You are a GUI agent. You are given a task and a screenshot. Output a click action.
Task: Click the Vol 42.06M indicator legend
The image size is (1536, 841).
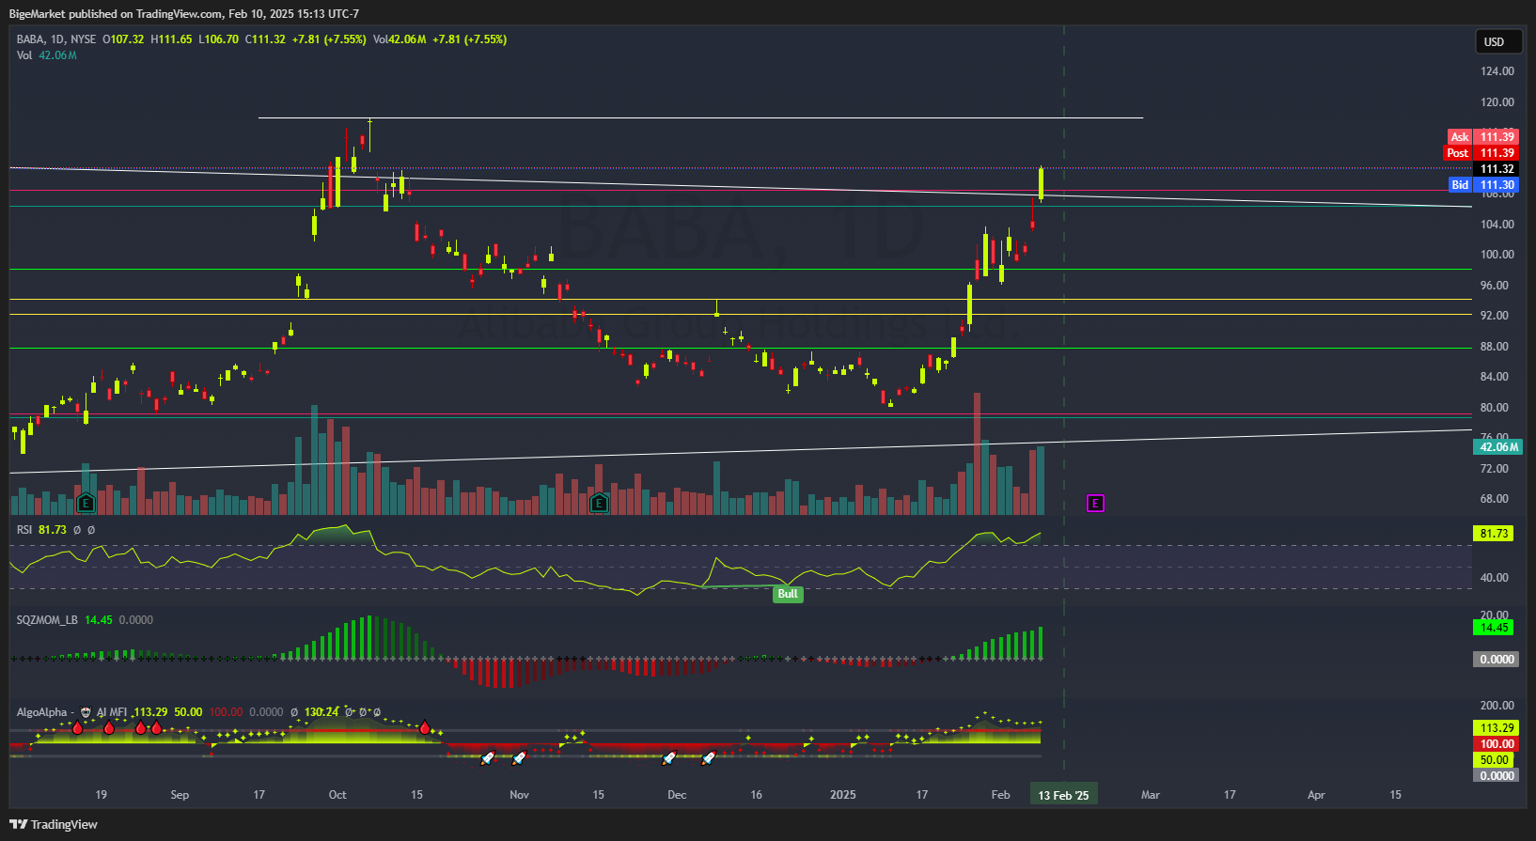(x=47, y=55)
